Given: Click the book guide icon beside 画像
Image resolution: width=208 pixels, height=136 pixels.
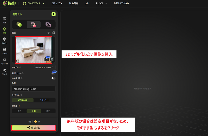Looking at the screenshot, I should pos(53,33).
